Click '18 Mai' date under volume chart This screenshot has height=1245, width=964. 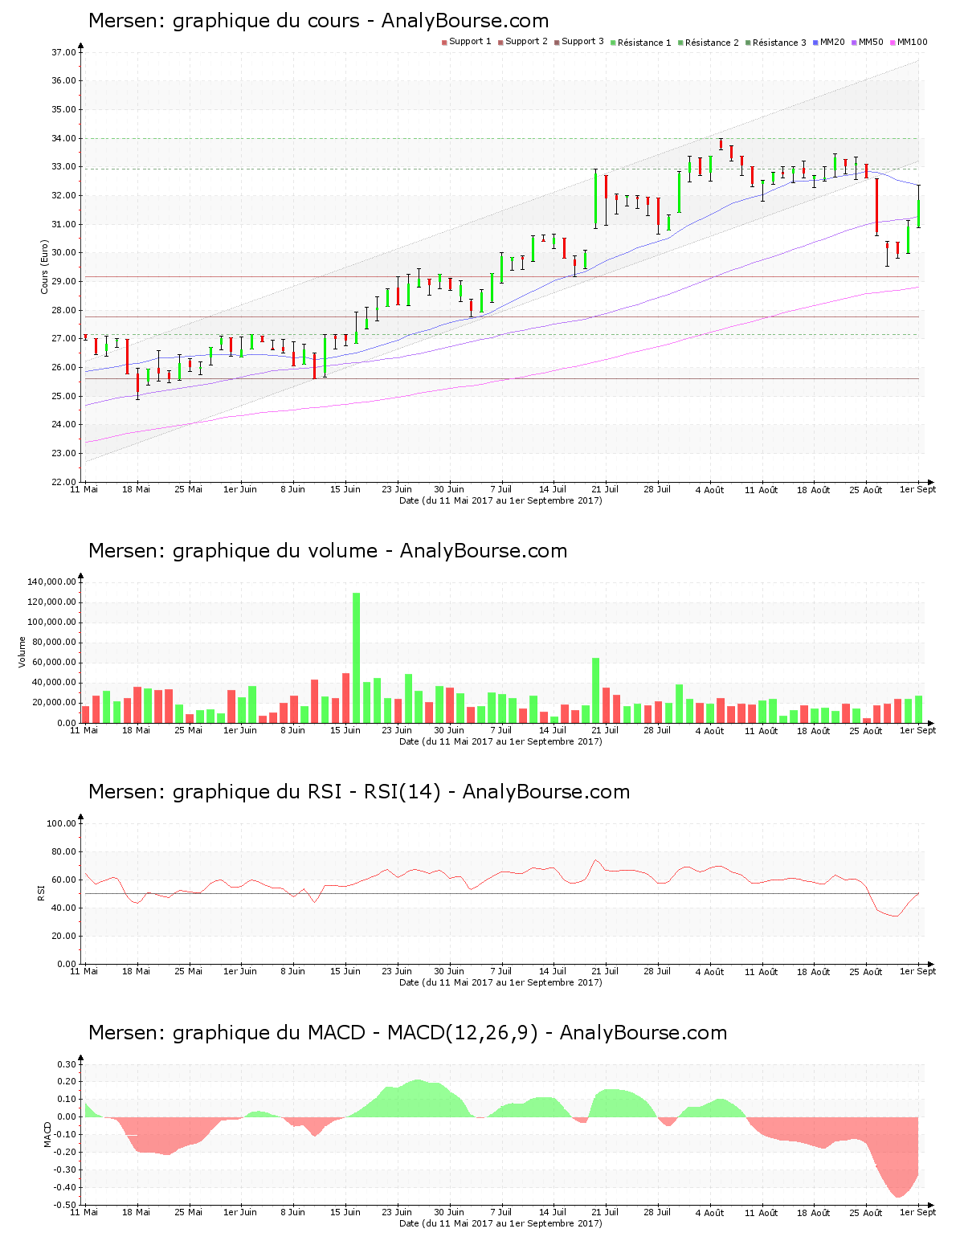point(137,730)
